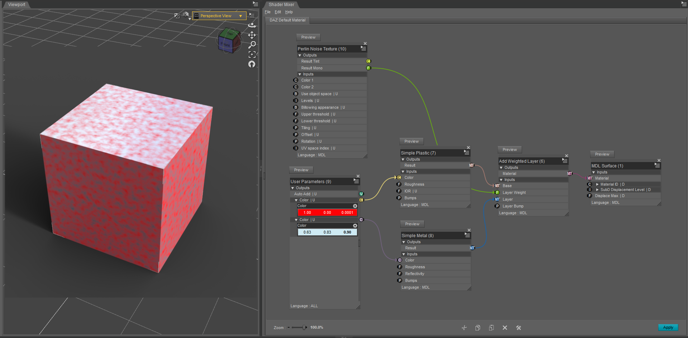
Task: Select the DAZ Default Material tab
Action: coord(287,20)
